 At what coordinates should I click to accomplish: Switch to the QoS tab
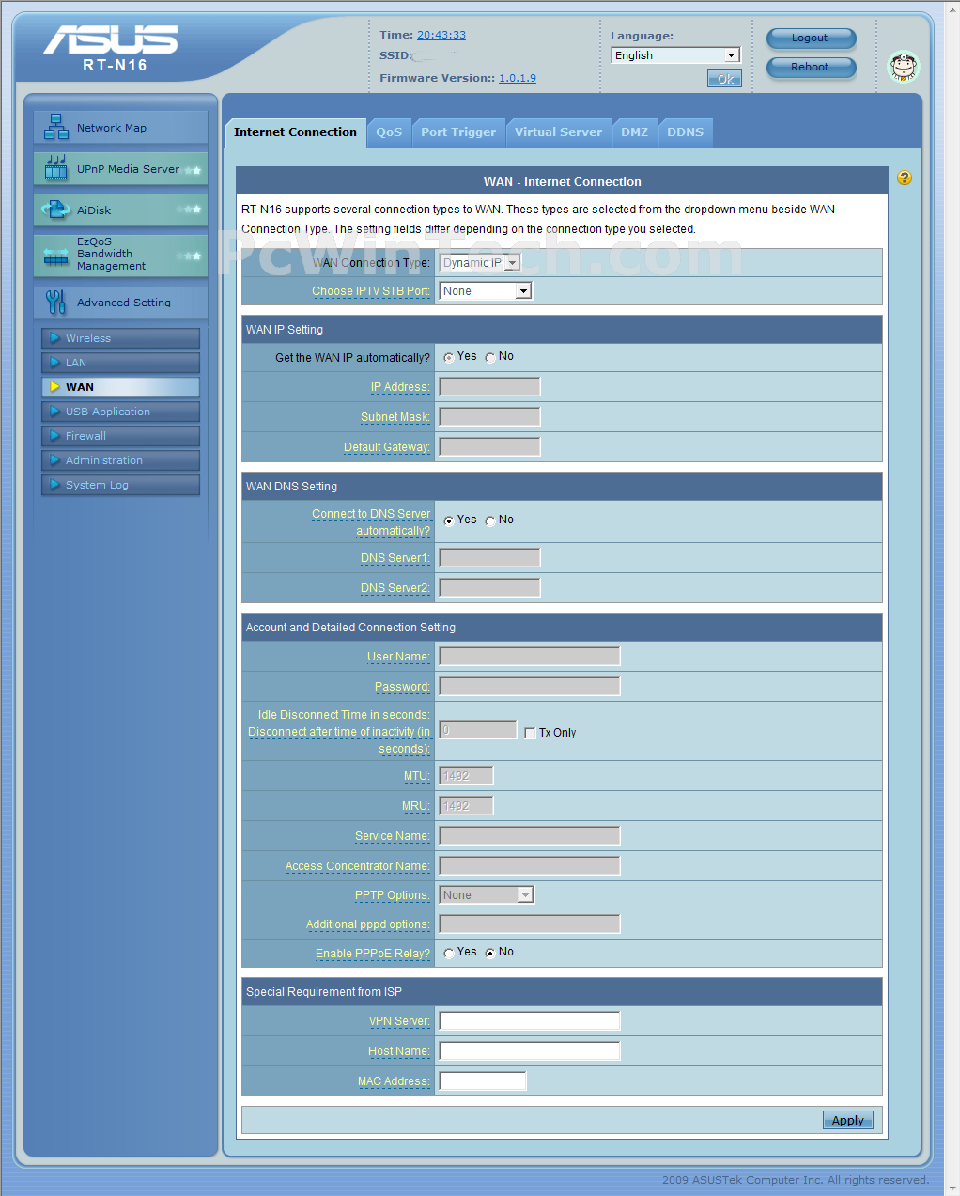click(389, 132)
